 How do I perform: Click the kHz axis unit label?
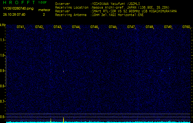pyautogui.click(x=3, y=25)
